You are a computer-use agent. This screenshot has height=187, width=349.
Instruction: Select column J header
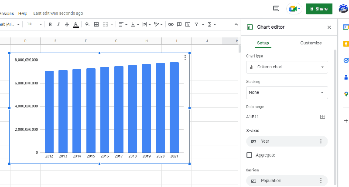coord(207,41)
